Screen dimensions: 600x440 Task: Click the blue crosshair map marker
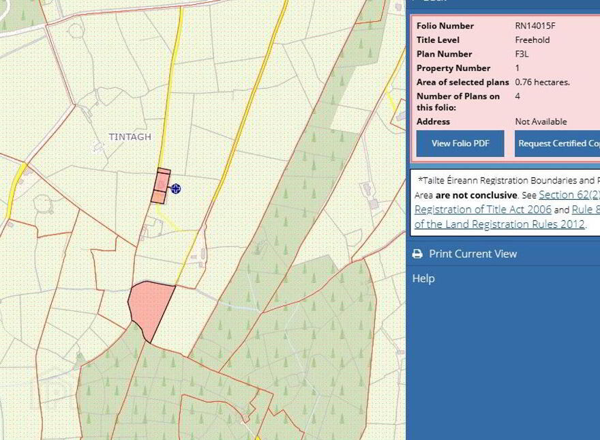[176, 188]
